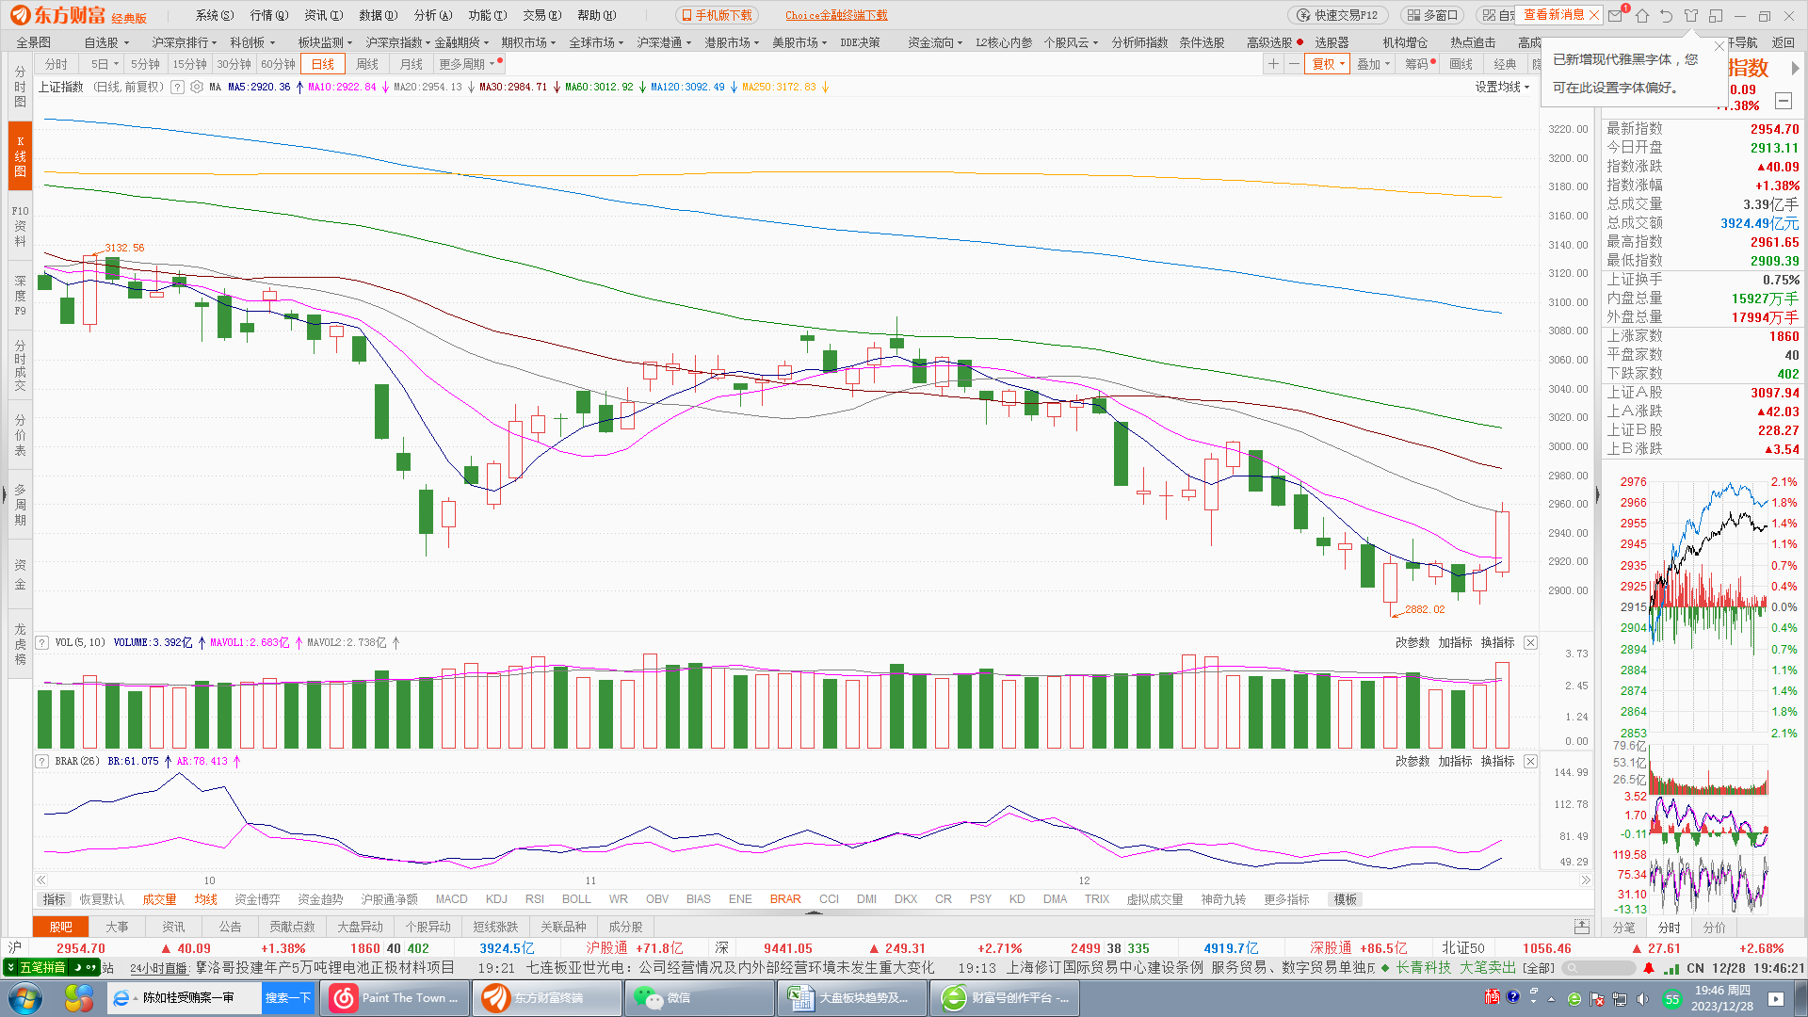Screen dimensions: 1808x1017
Task: Click 换指标 for BRAR indicator
Action: pos(1497,761)
